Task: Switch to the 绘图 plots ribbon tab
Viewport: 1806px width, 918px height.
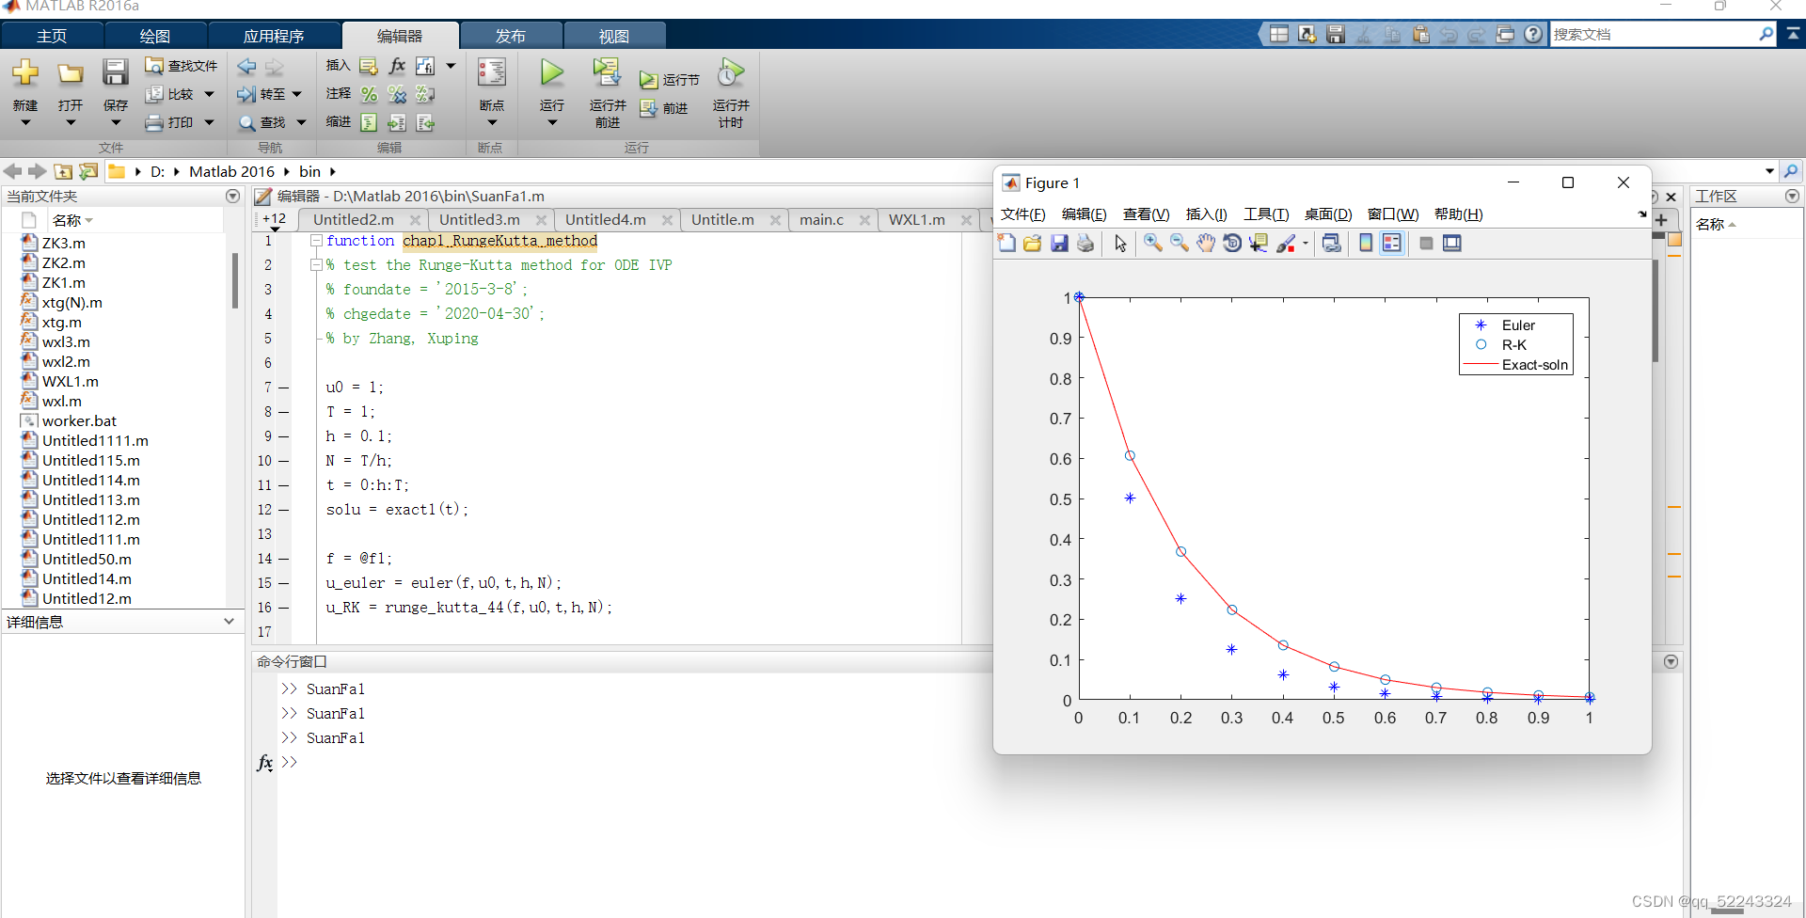Action: pos(155,36)
